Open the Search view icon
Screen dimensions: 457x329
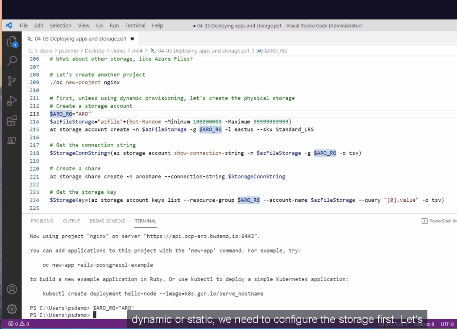(12, 61)
